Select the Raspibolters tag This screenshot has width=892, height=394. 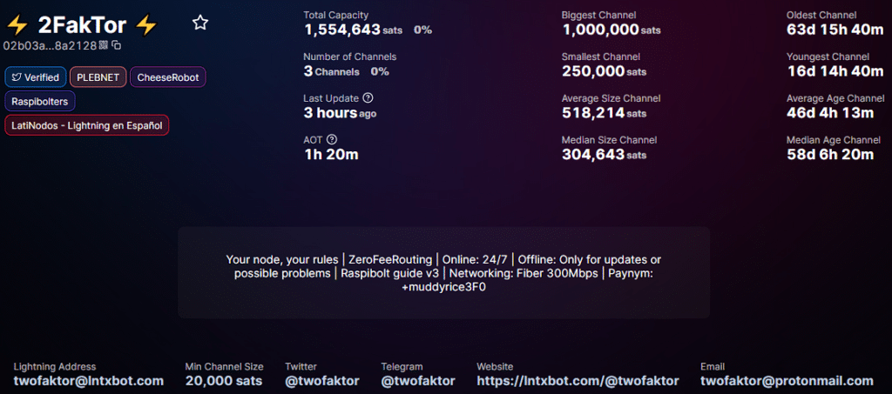tap(40, 102)
